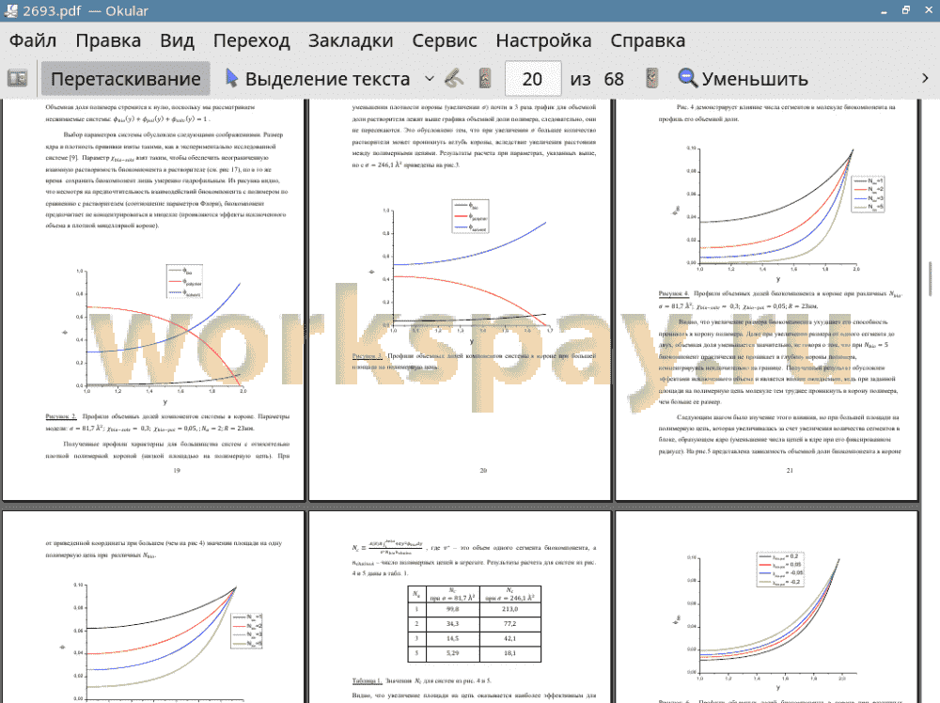Screen dimensions: 940x703
Task: Open the Справка menu
Action: click(x=648, y=40)
